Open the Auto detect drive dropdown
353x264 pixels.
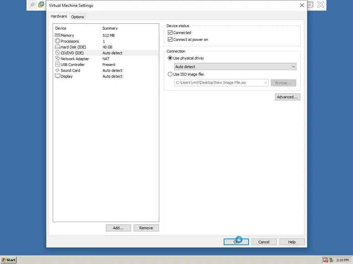(x=235, y=66)
